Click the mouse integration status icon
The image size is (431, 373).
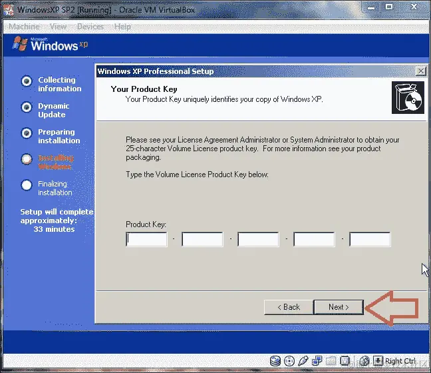tap(364, 360)
